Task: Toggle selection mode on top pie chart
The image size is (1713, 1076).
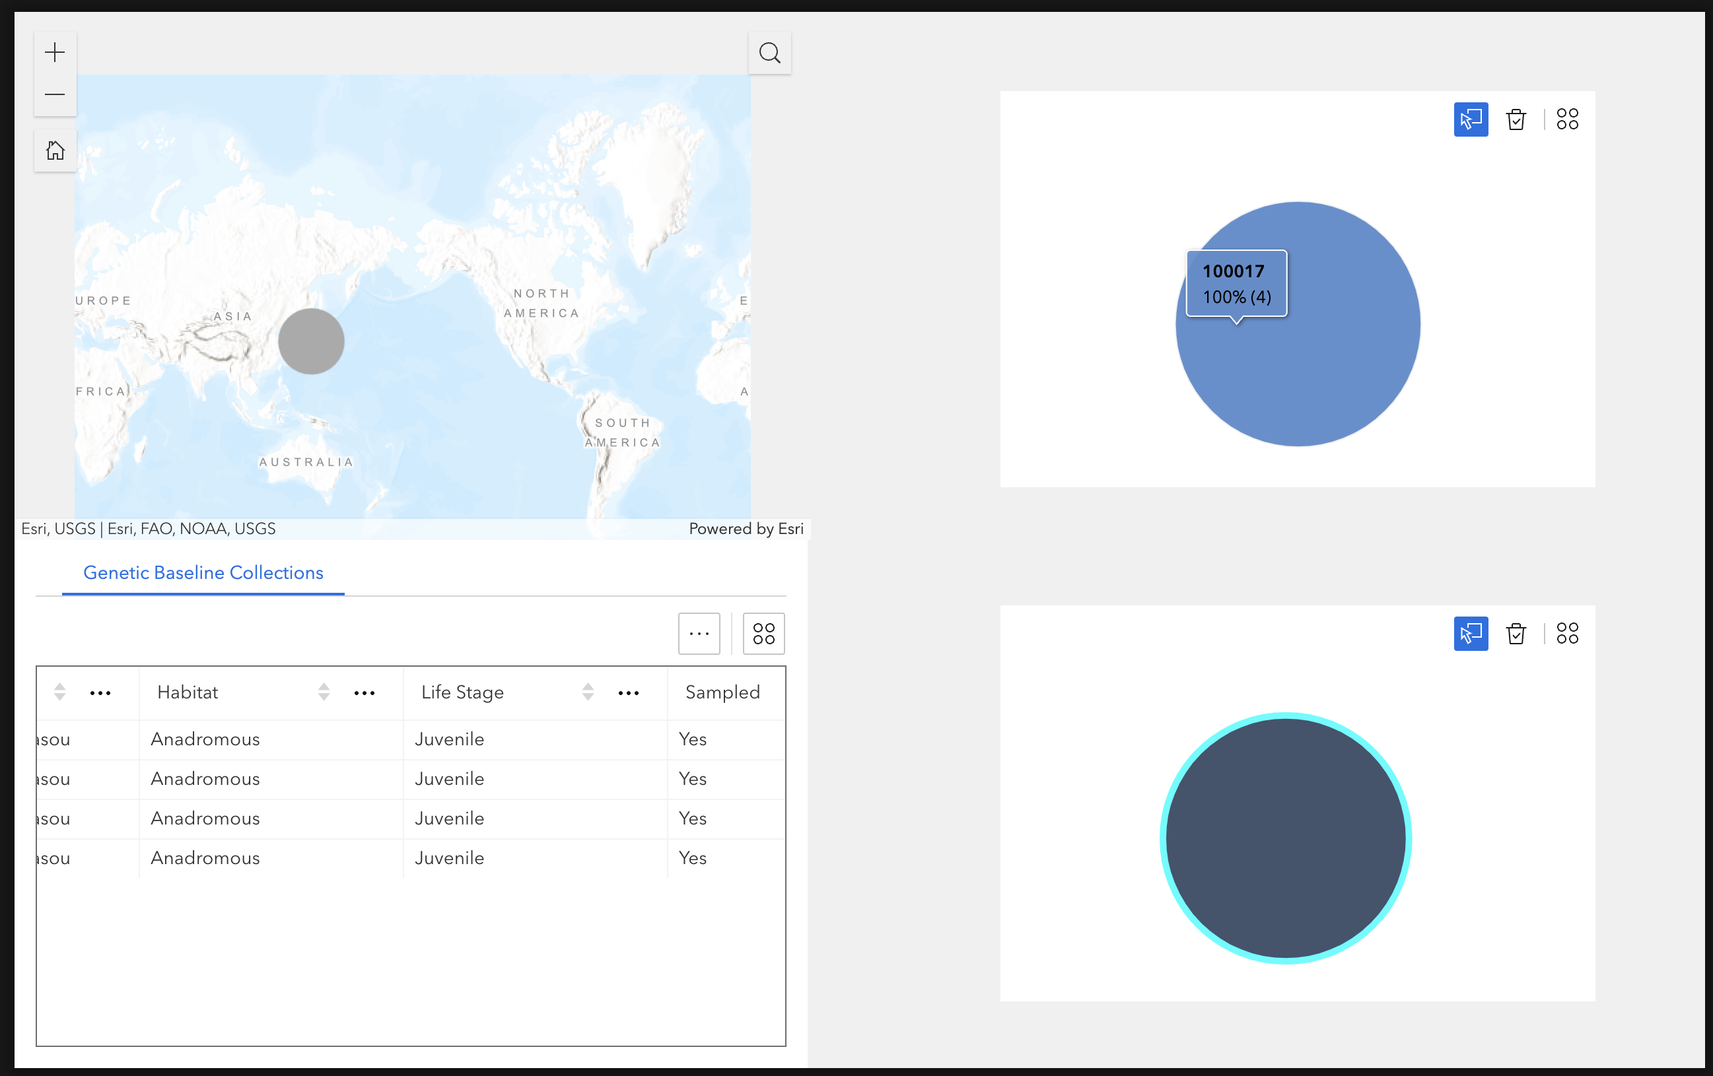Action: click(1471, 119)
